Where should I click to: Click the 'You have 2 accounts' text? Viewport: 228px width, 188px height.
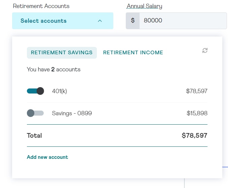point(54,69)
